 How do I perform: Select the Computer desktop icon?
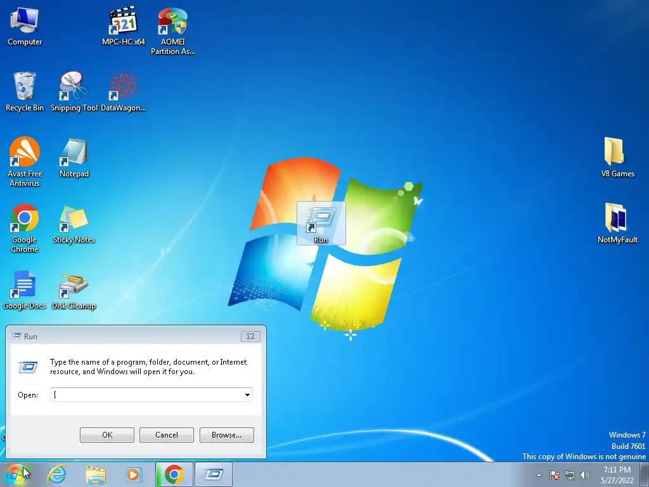coord(25,26)
